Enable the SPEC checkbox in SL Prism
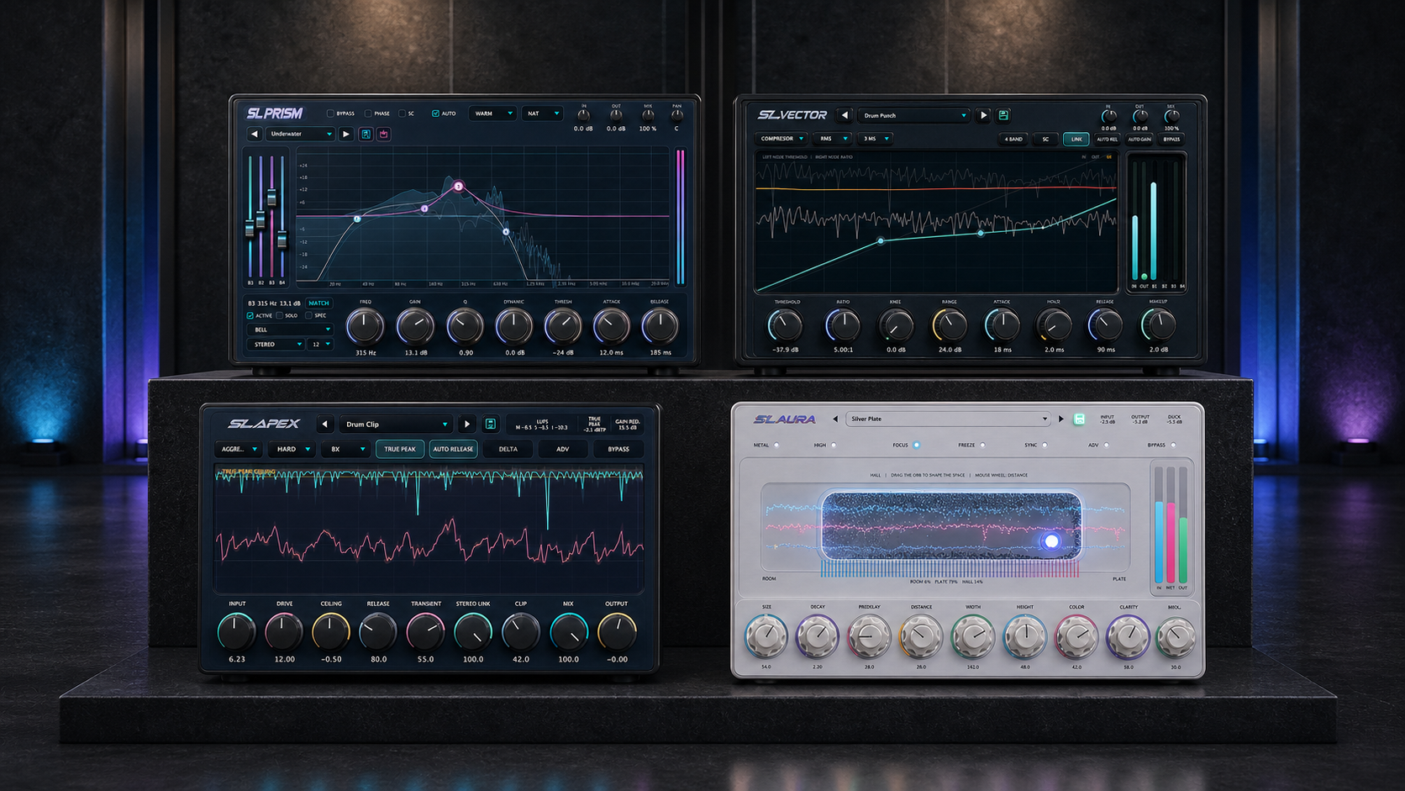1405x791 pixels. 308,316
